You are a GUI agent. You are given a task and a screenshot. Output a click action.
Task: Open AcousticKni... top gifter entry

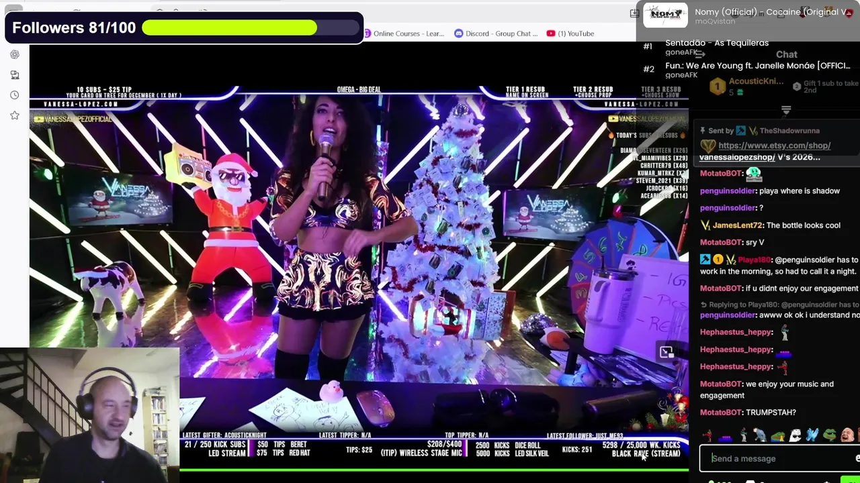746,86
